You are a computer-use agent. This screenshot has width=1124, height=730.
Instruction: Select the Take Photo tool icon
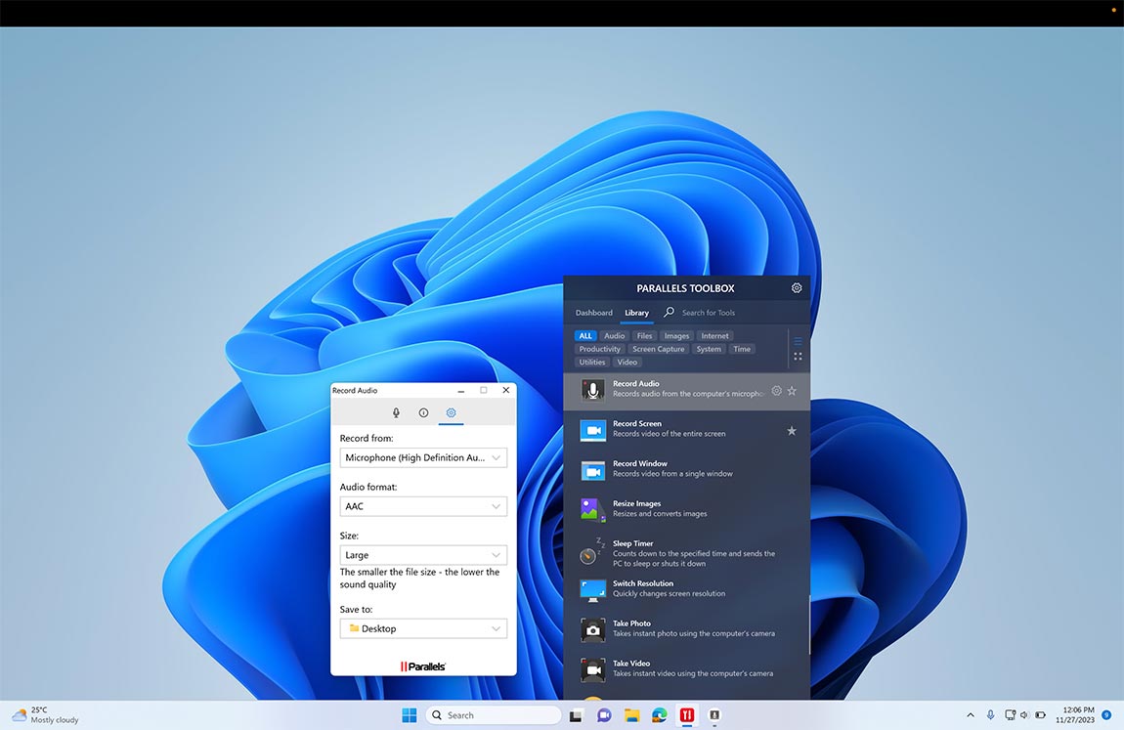591,629
